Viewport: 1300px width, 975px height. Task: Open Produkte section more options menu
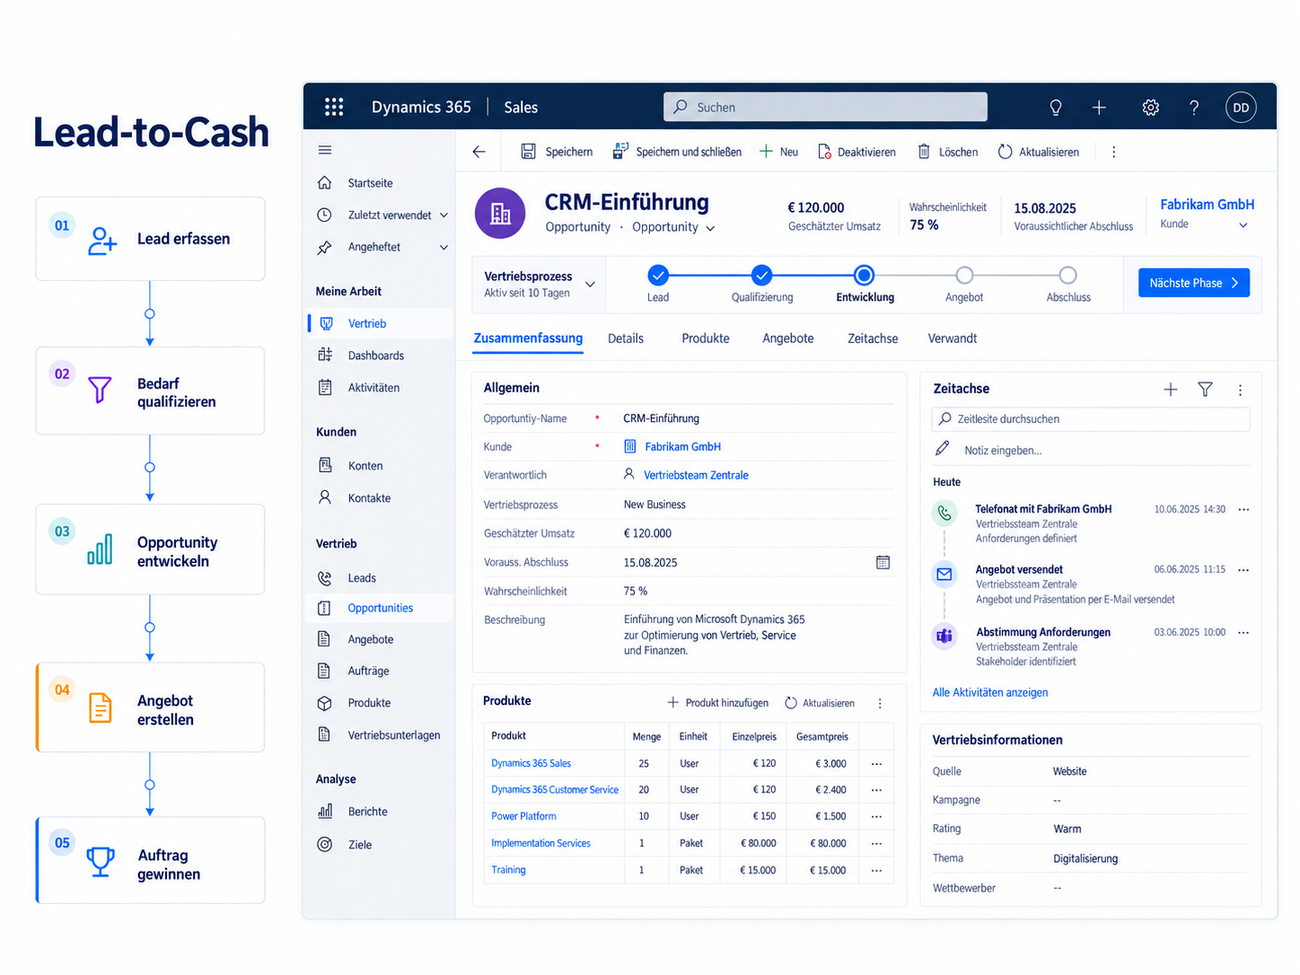(880, 703)
